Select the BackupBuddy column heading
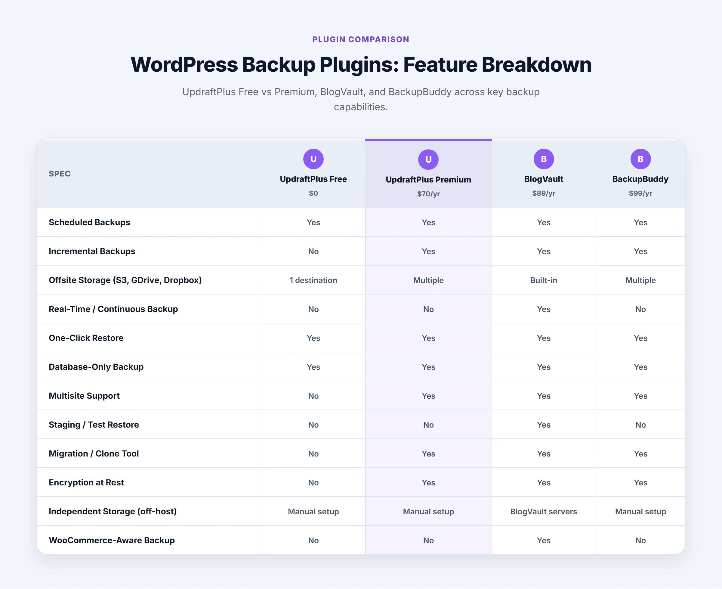Screen dimensions: 722x589 tap(640, 179)
